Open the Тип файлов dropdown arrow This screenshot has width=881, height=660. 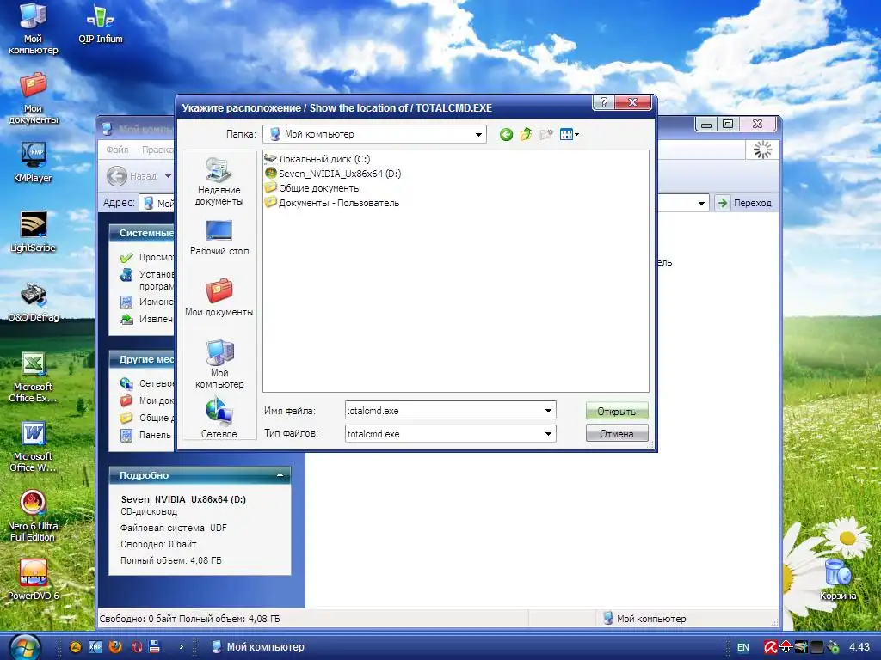[x=548, y=434]
